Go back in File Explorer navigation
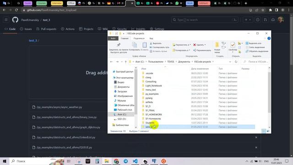 111,62
